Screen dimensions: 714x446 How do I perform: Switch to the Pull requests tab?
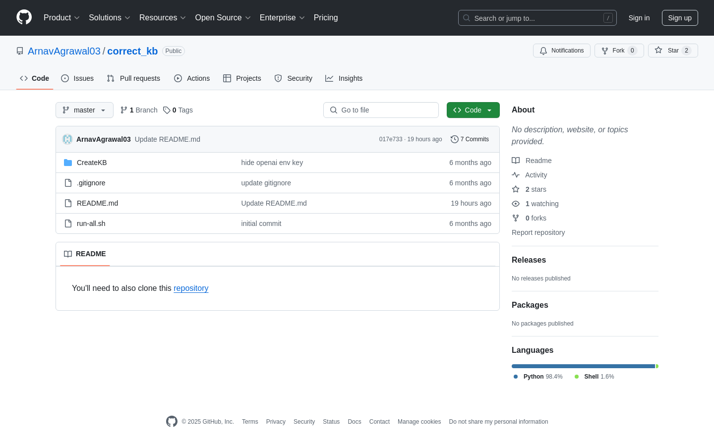133,78
